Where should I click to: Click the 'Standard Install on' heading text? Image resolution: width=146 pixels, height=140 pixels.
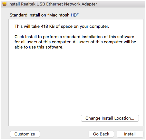click(28, 15)
